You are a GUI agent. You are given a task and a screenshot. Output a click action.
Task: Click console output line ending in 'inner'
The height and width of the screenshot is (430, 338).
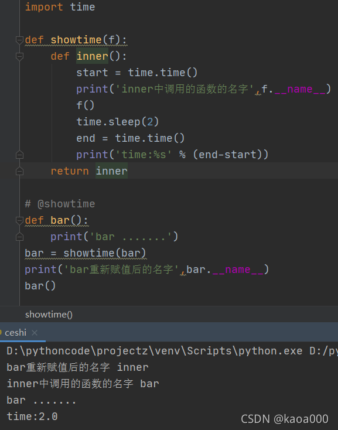[77, 367]
